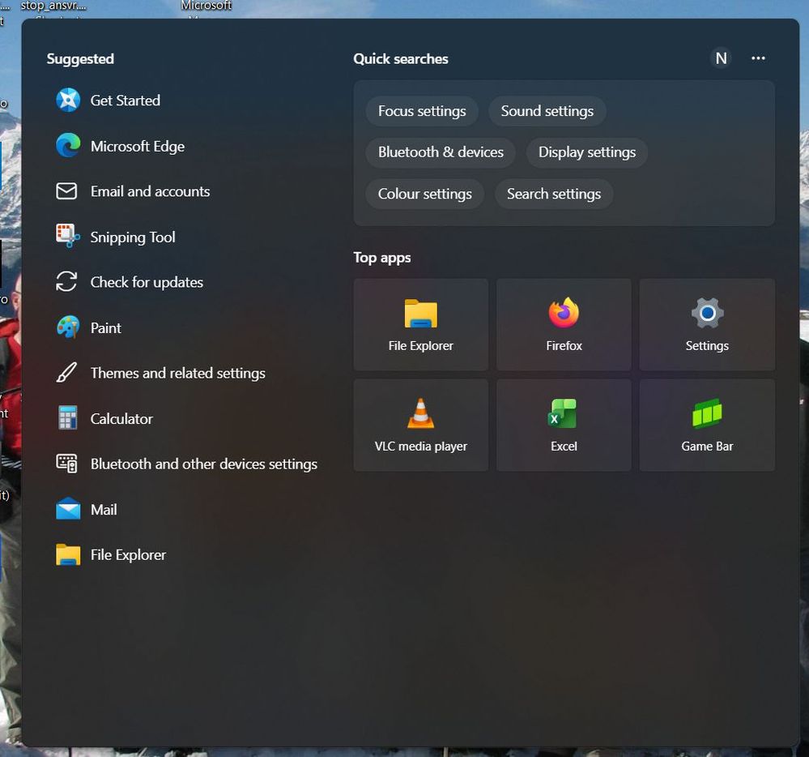Viewport: 809px width, 757px height.
Task: Open the Paint palette icon
Action: (67, 327)
